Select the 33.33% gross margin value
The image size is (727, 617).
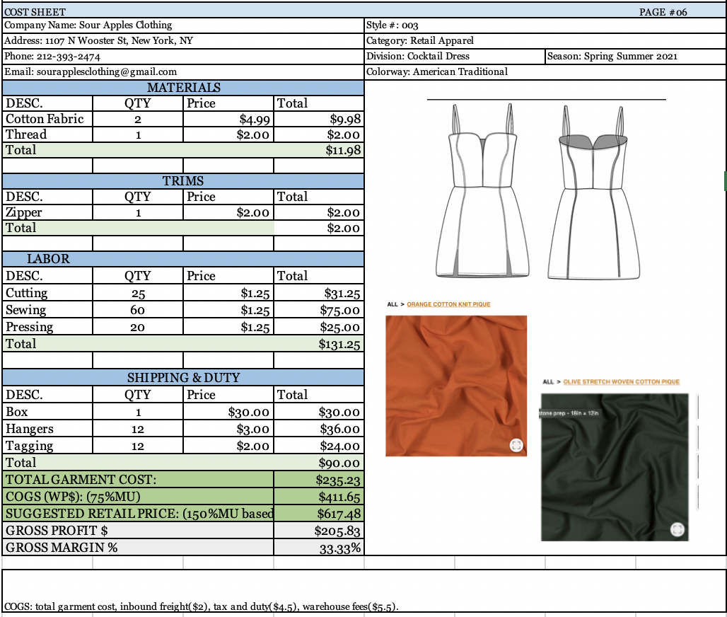coord(319,548)
